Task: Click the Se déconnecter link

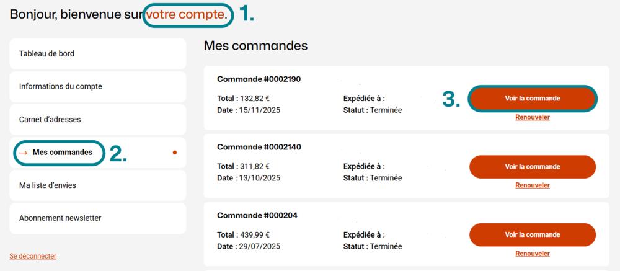Action: [x=33, y=255]
